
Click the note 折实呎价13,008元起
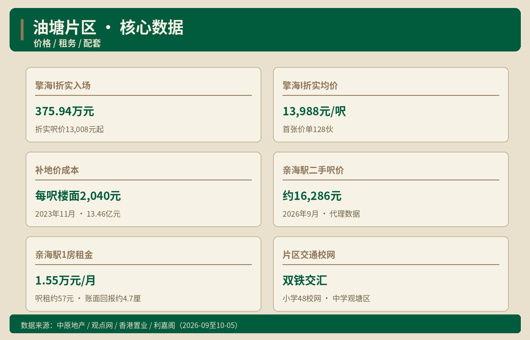(69, 129)
